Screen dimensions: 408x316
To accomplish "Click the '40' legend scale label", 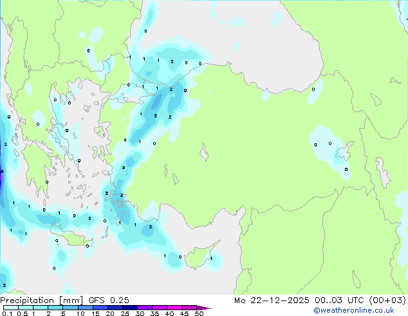I will click(x=169, y=313).
